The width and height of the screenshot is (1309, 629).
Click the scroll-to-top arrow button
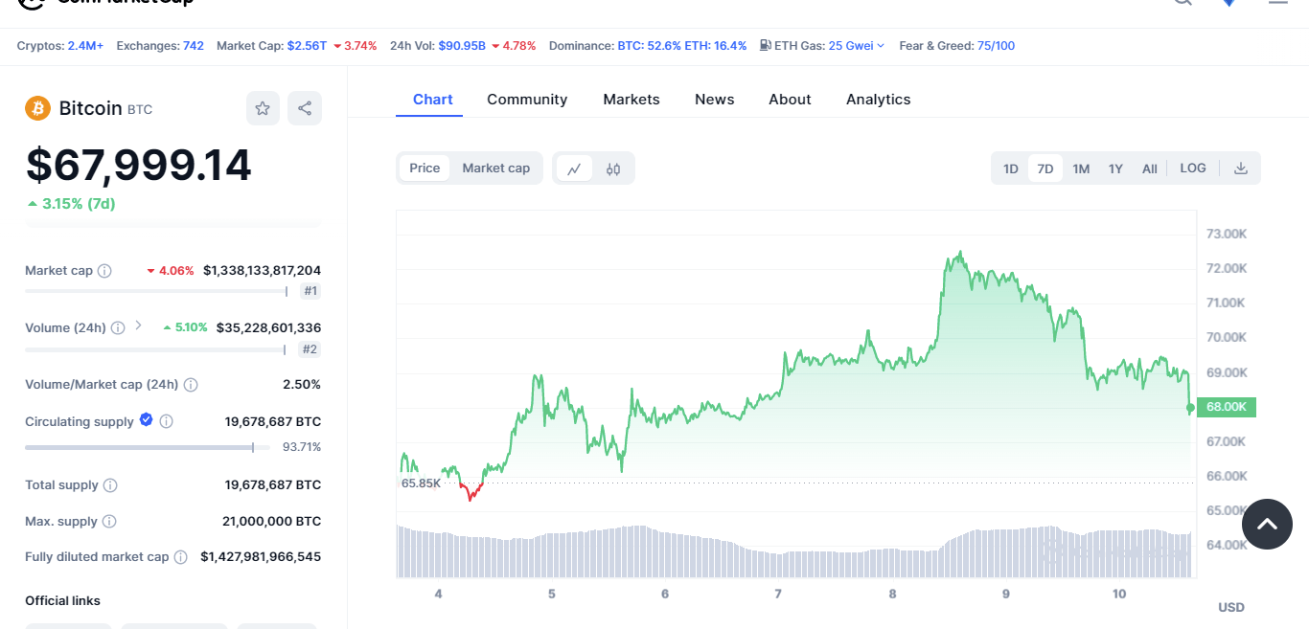(1267, 524)
